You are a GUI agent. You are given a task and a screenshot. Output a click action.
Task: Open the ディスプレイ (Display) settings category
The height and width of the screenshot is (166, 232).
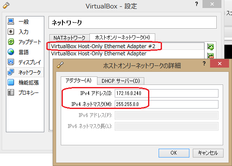tap(25, 62)
